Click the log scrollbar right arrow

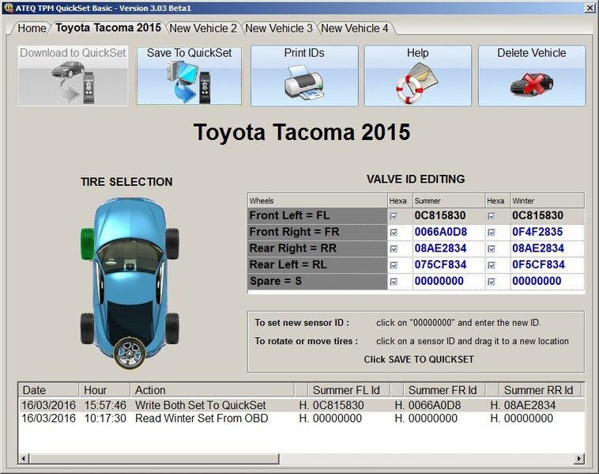click(579, 458)
